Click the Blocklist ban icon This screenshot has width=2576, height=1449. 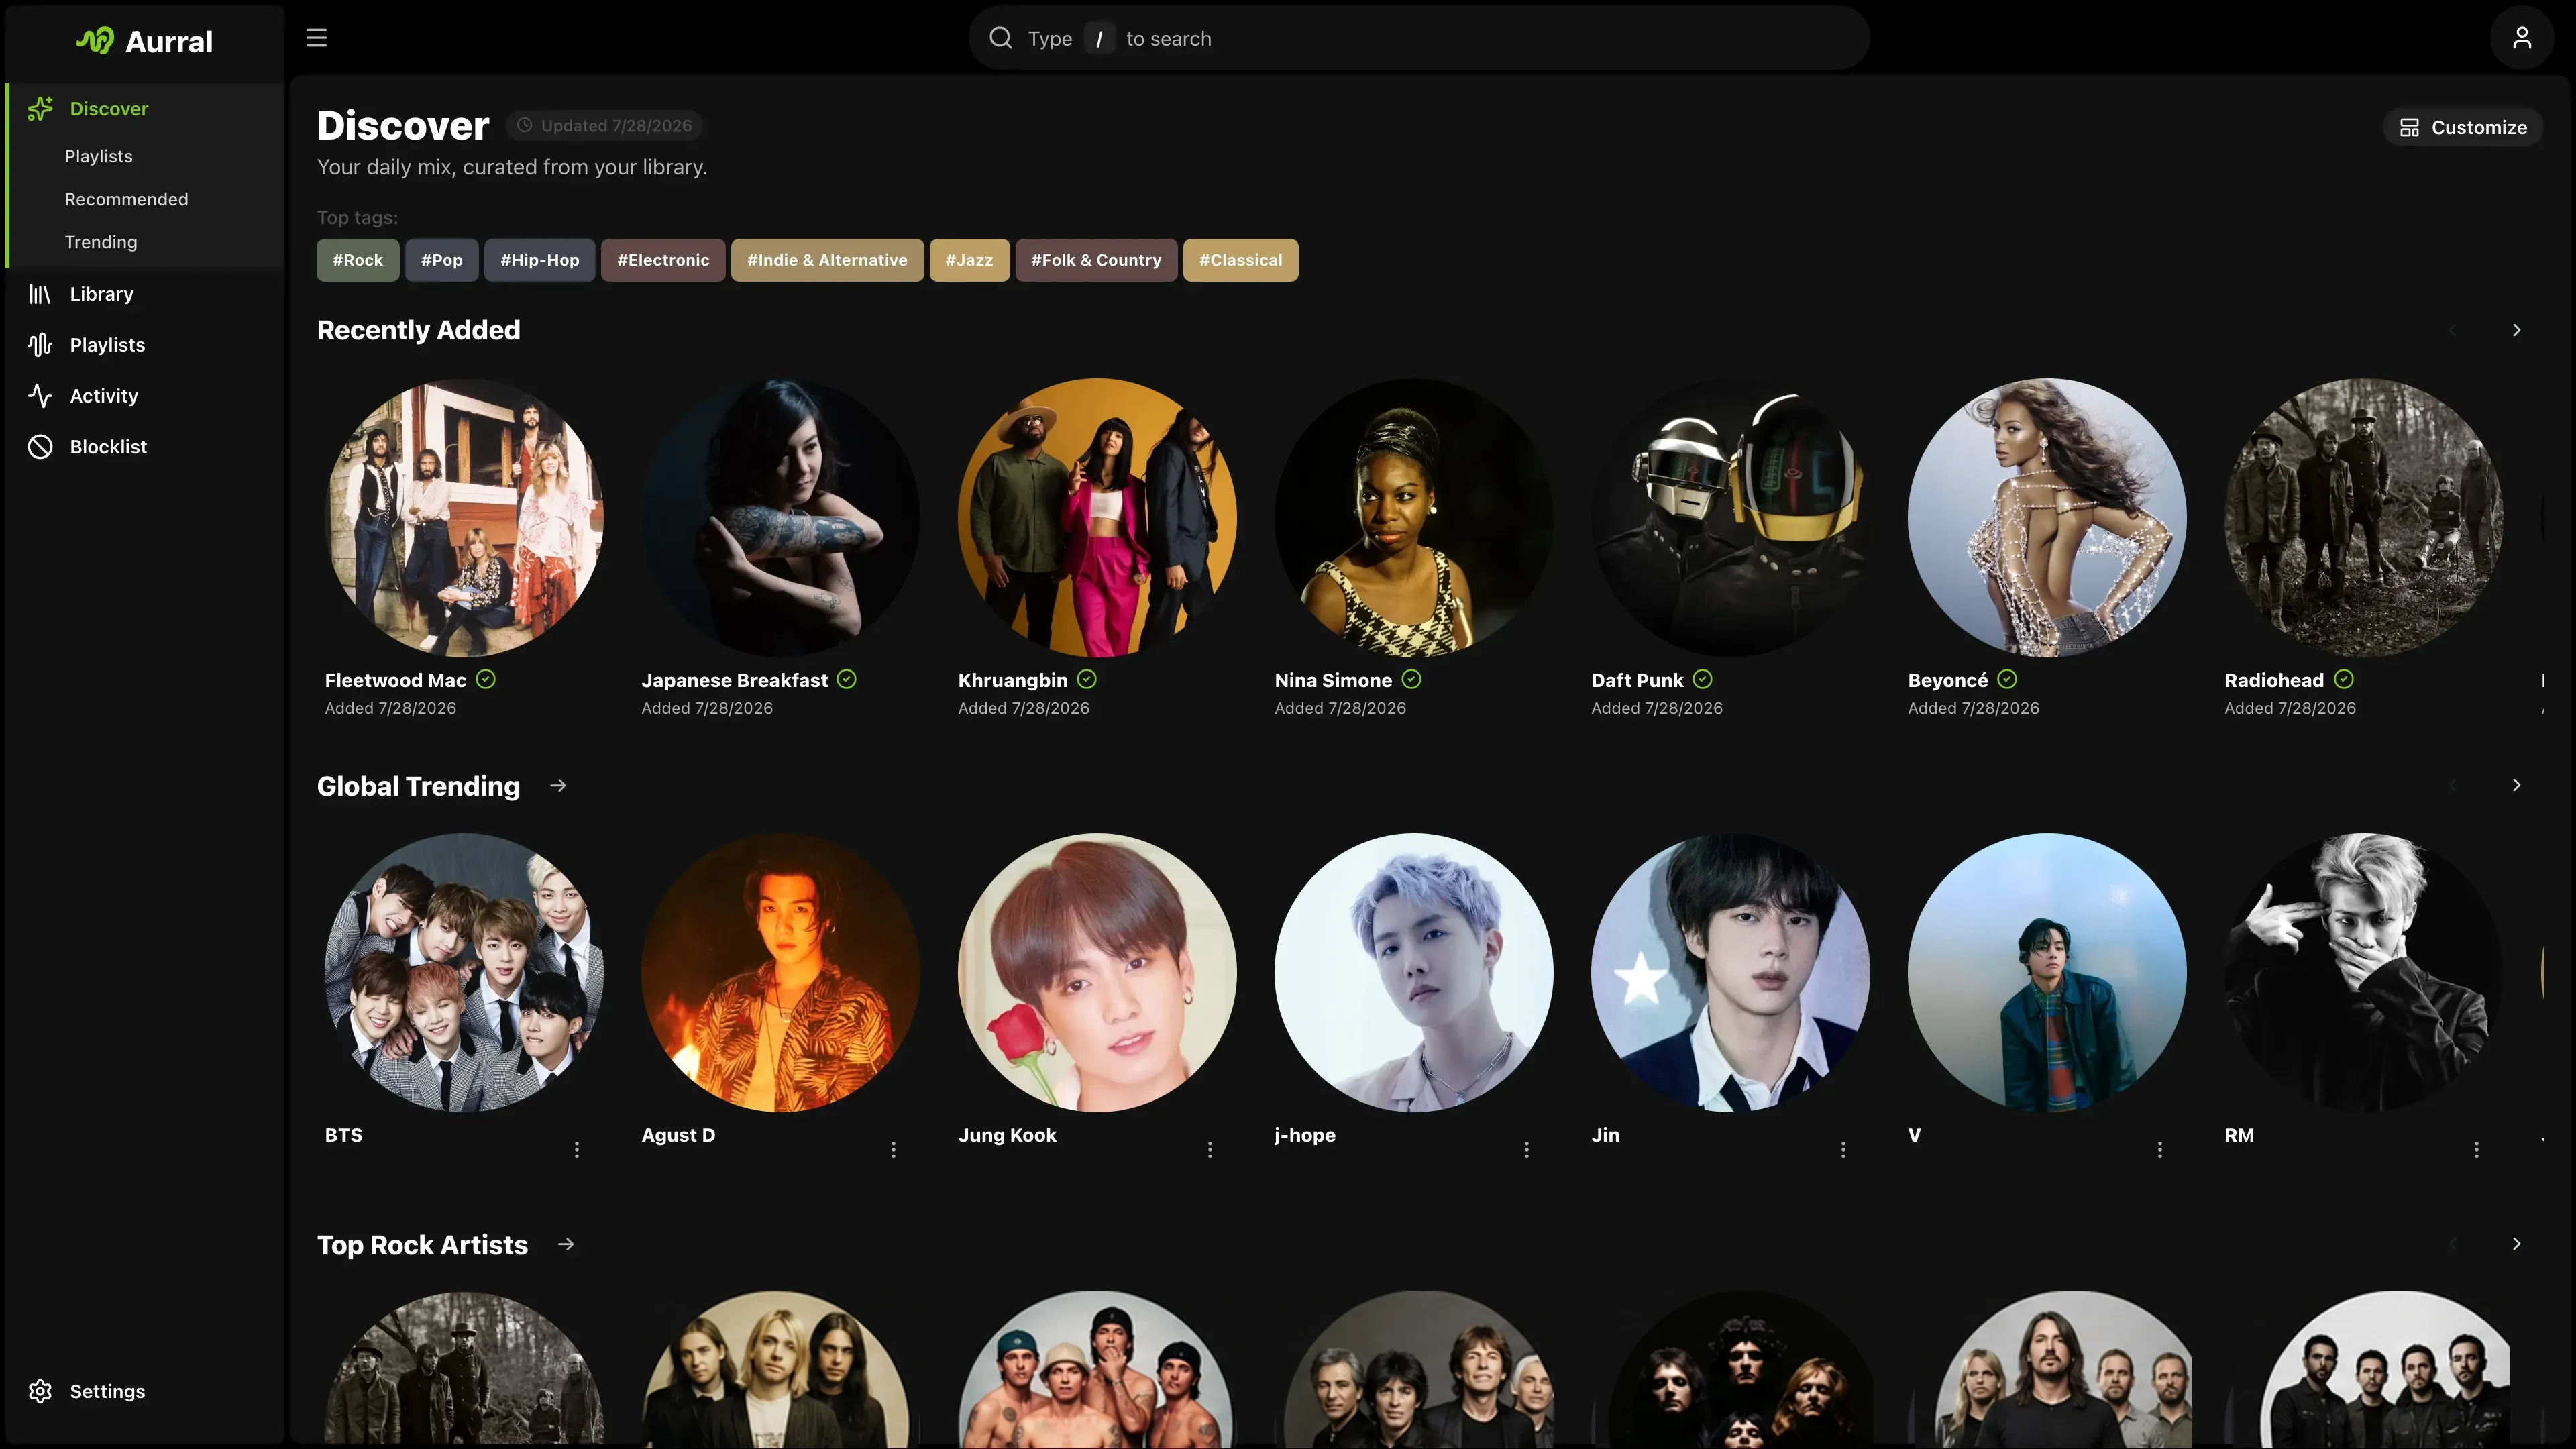pyautogui.click(x=40, y=447)
